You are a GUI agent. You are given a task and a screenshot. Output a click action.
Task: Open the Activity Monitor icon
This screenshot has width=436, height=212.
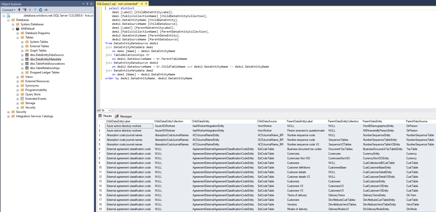(46, 10)
